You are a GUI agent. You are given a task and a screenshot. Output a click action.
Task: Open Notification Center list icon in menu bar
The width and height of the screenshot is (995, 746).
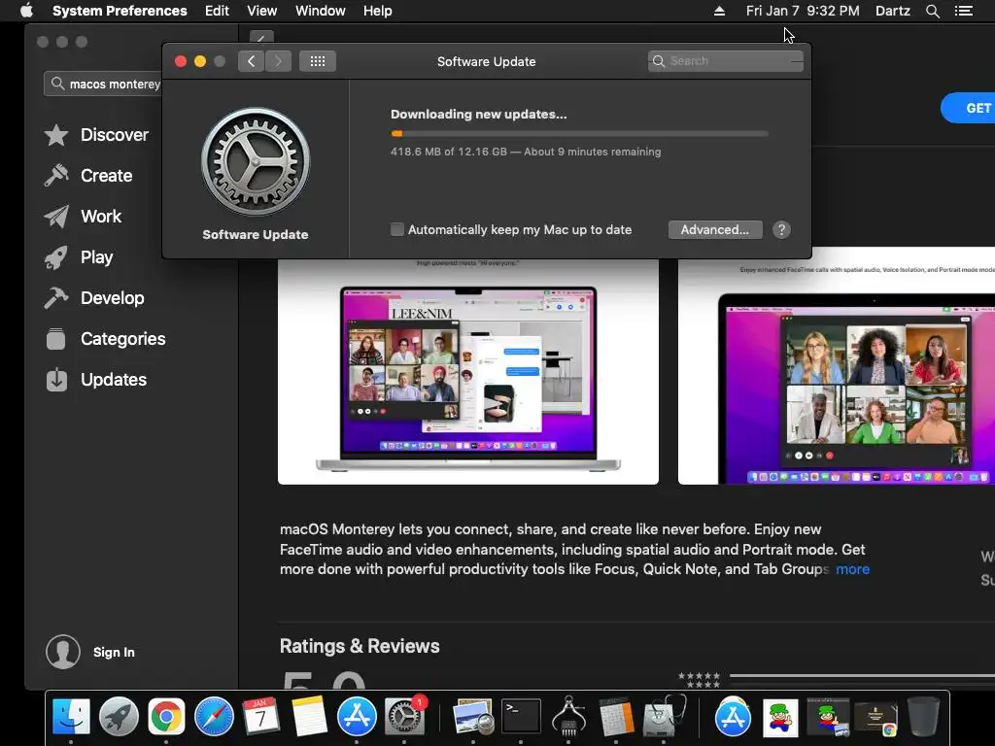click(963, 11)
